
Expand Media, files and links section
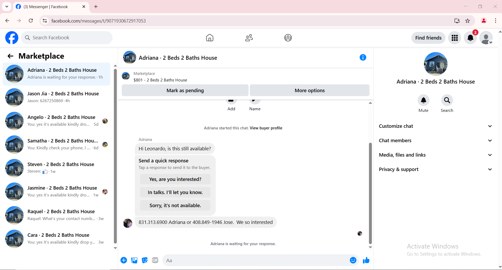pyautogui.click(x=435, y=155)
